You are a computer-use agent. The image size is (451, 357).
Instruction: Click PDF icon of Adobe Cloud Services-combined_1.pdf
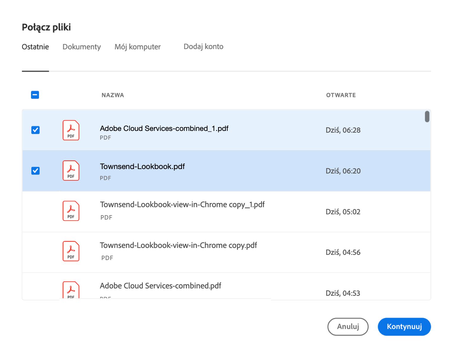pyautogui.click(x=71, y=130)
